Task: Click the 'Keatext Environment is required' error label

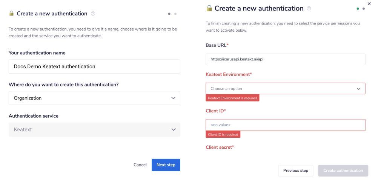Action: tap(232, 98)
